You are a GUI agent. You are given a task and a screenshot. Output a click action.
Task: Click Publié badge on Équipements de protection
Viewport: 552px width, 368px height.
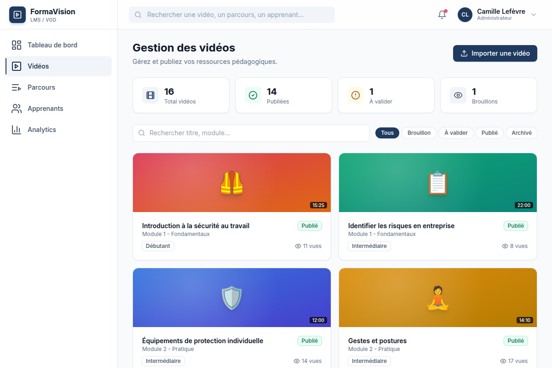coord(310,341)
